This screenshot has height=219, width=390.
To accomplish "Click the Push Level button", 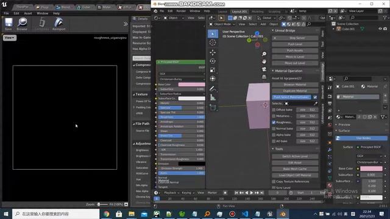I will pyautogui.click(x=295, y=44).
